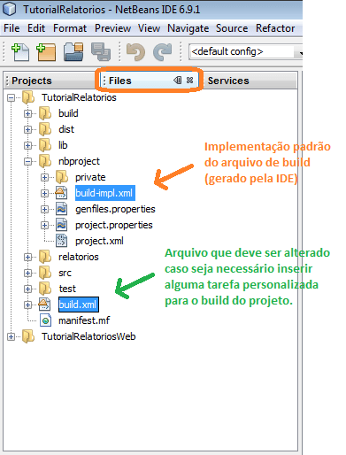Click the TutorialRelatoriosWeb folder icon
The image size is (346, 455).
[28, 336]
